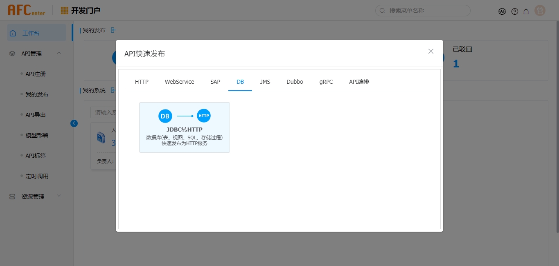Click the page's vertical scrollbar

pyautogui.click(x=557, y=123)
